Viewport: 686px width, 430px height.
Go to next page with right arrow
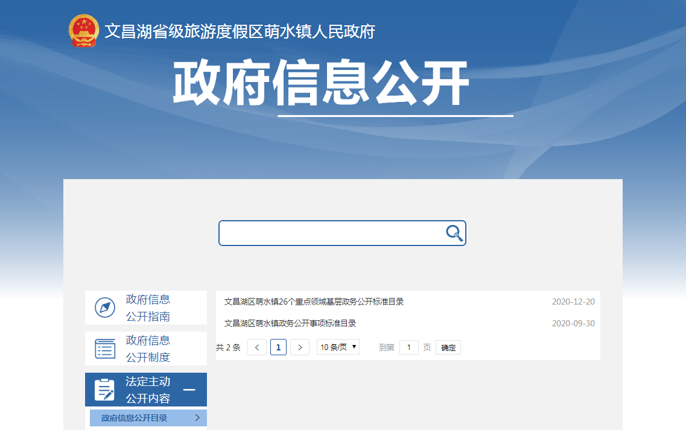300,347
